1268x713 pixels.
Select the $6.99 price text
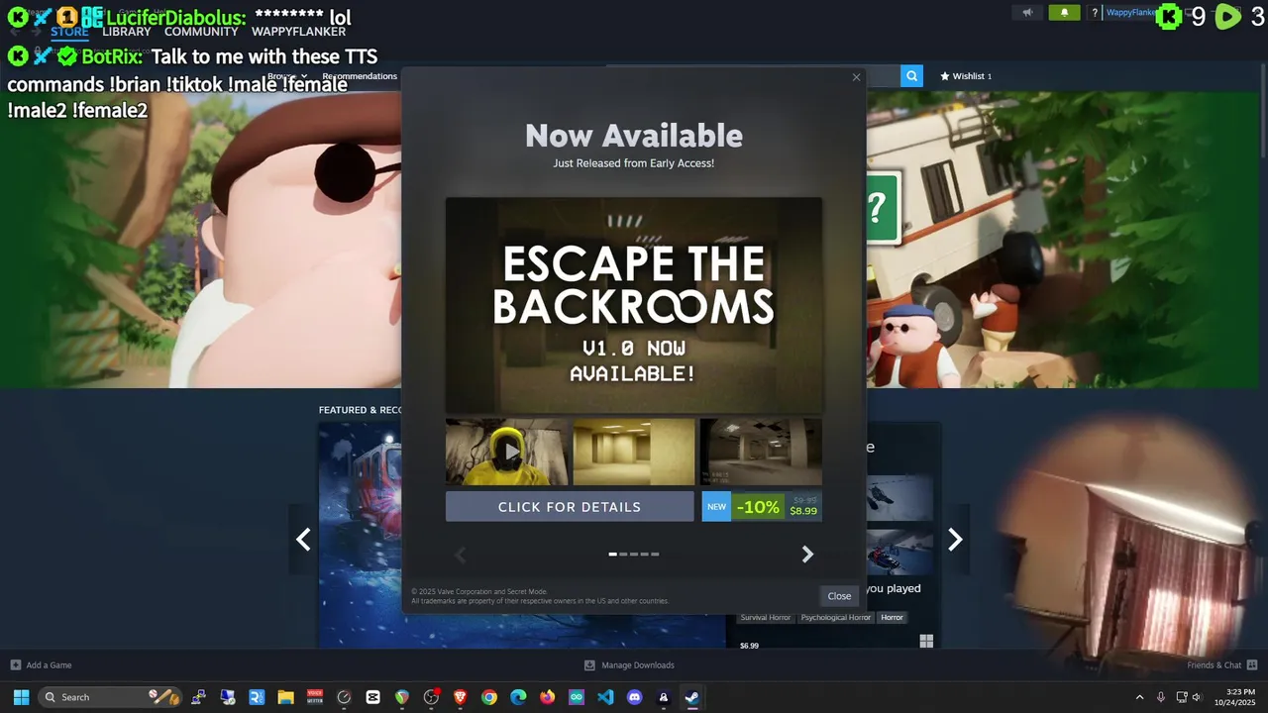tap(749, 646)
